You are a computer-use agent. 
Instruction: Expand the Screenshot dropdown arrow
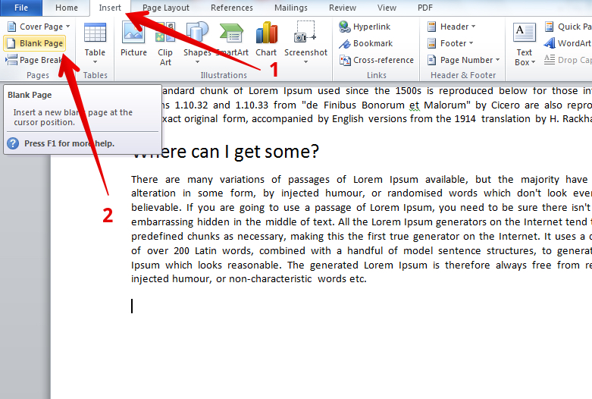coord(305,62)
